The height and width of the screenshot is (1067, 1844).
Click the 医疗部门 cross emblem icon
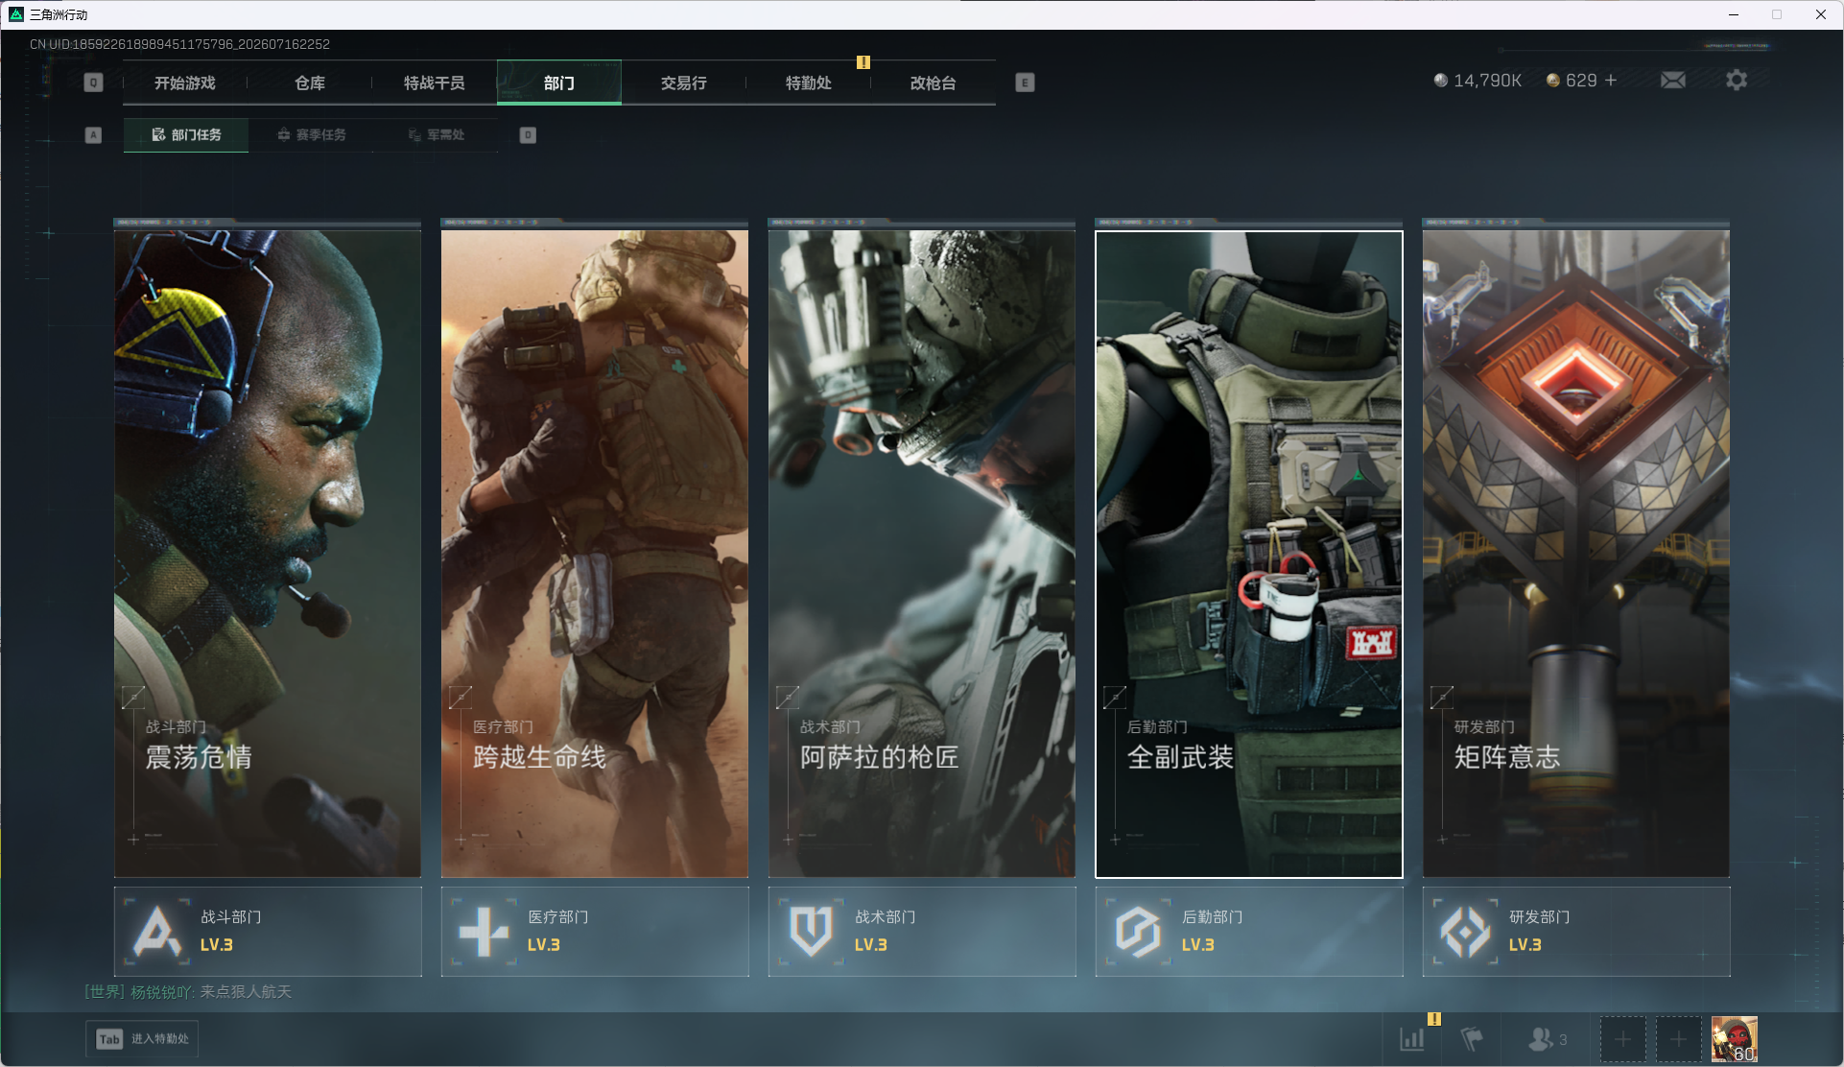(x=484, y=931)
